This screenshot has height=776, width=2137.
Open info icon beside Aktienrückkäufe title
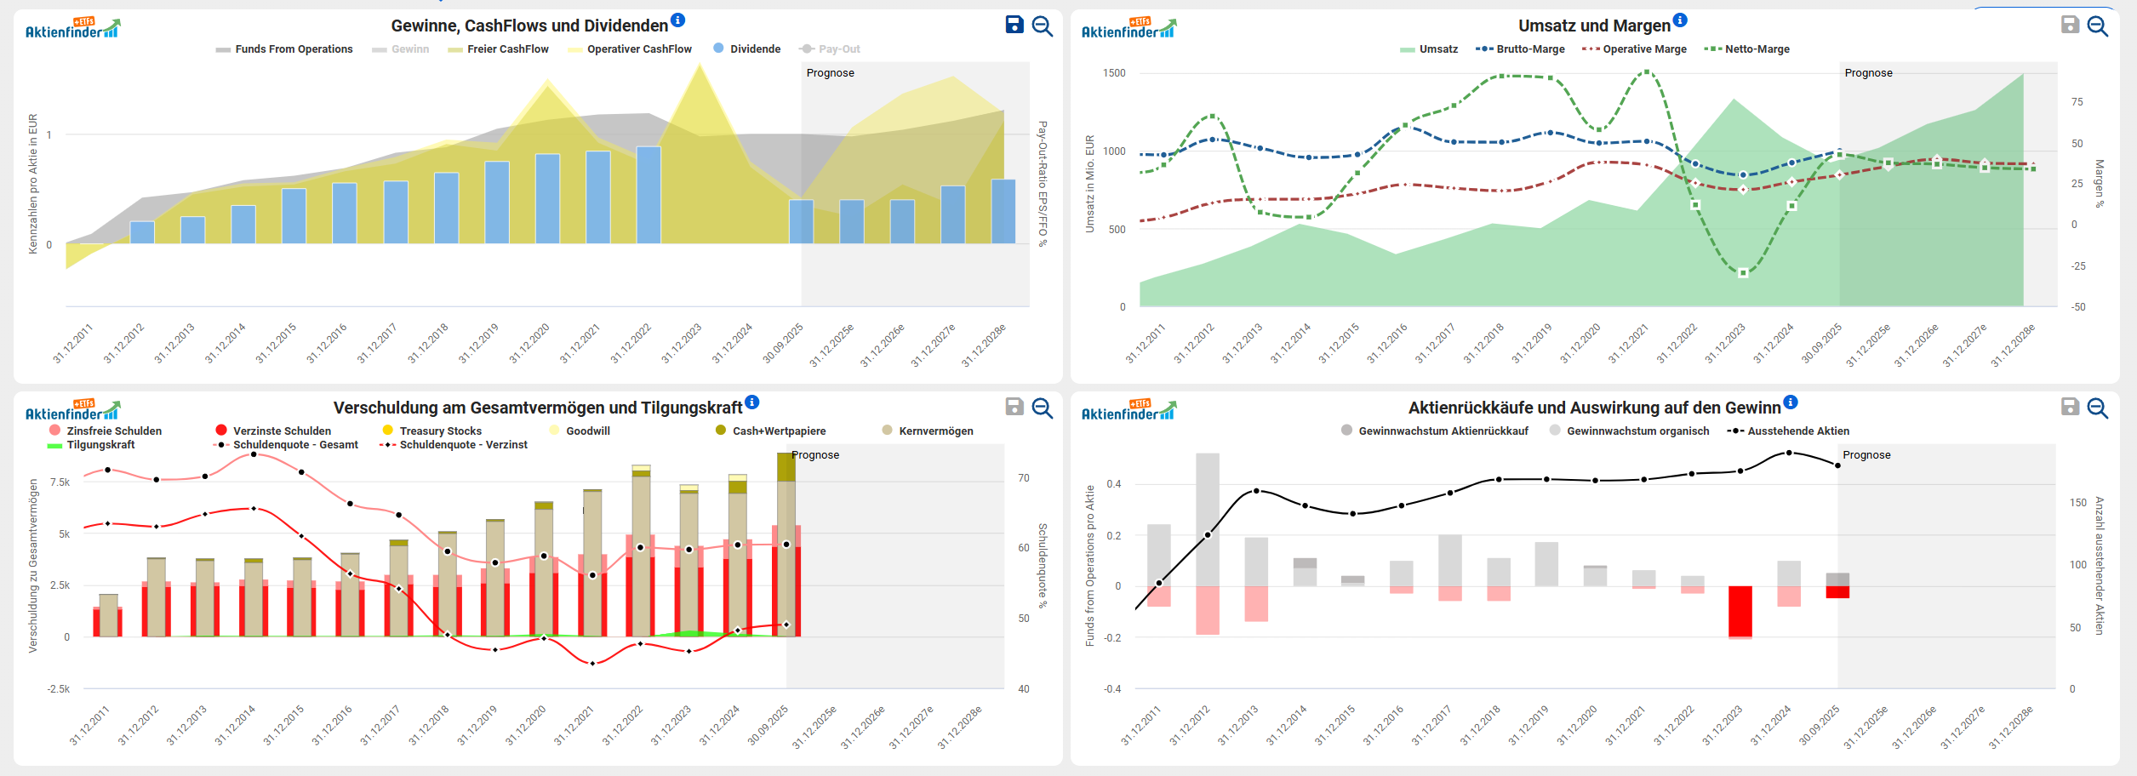pyautogui.click(x=1791, y=402)
